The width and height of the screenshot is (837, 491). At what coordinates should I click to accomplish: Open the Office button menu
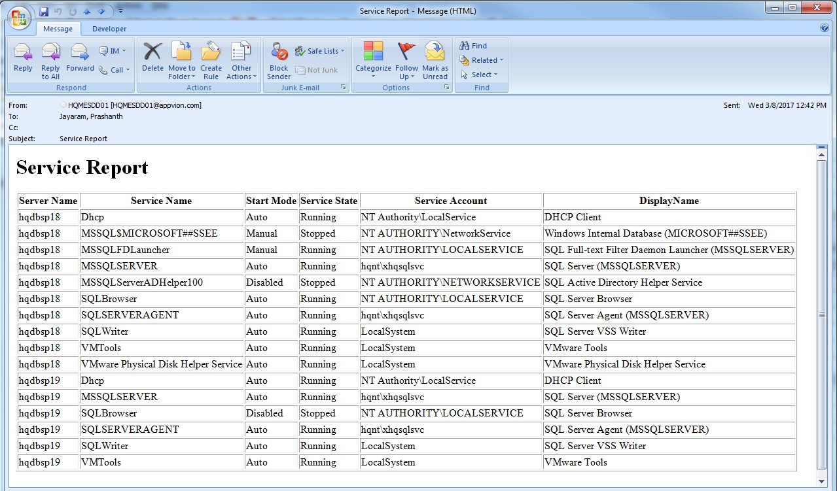click(18, 16)
